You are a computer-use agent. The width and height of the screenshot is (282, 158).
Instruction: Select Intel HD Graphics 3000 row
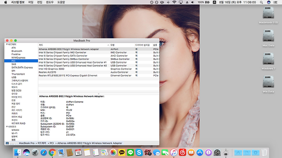[99, 69]
